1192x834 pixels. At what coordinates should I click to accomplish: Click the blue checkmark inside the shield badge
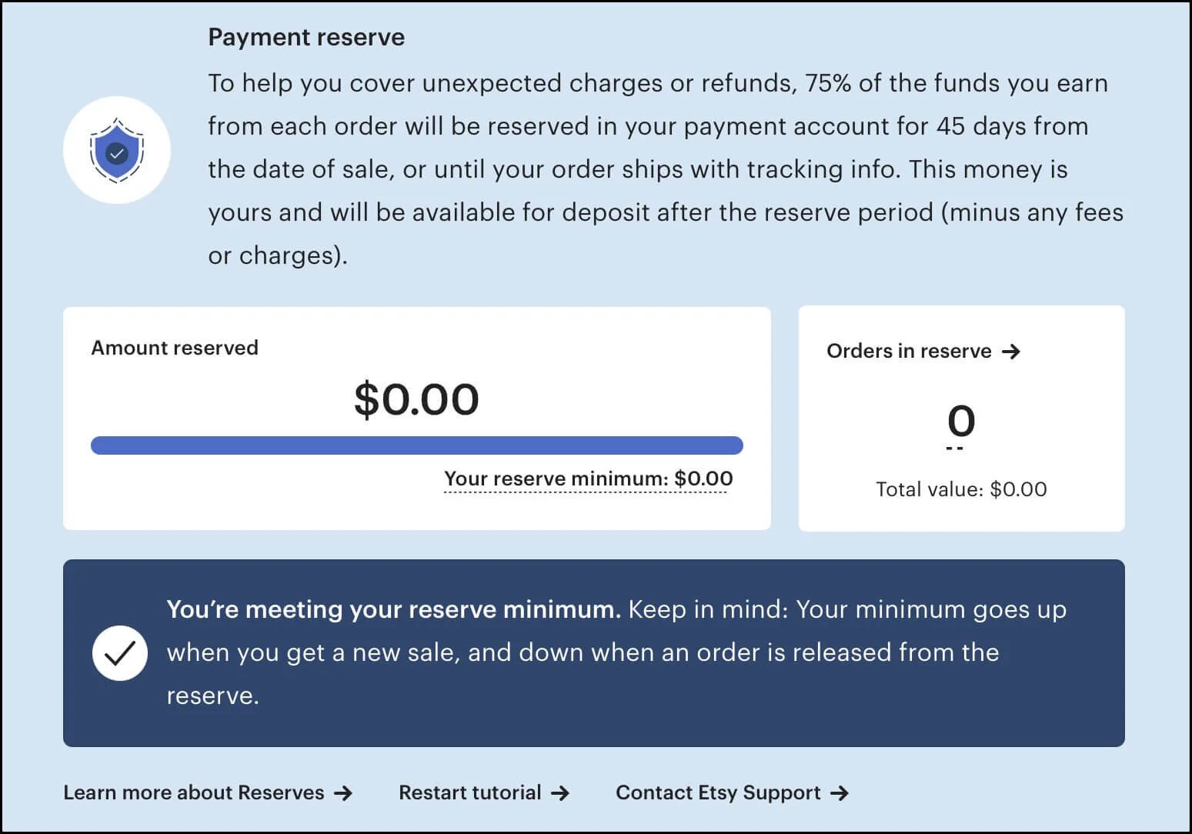[117, 152]
